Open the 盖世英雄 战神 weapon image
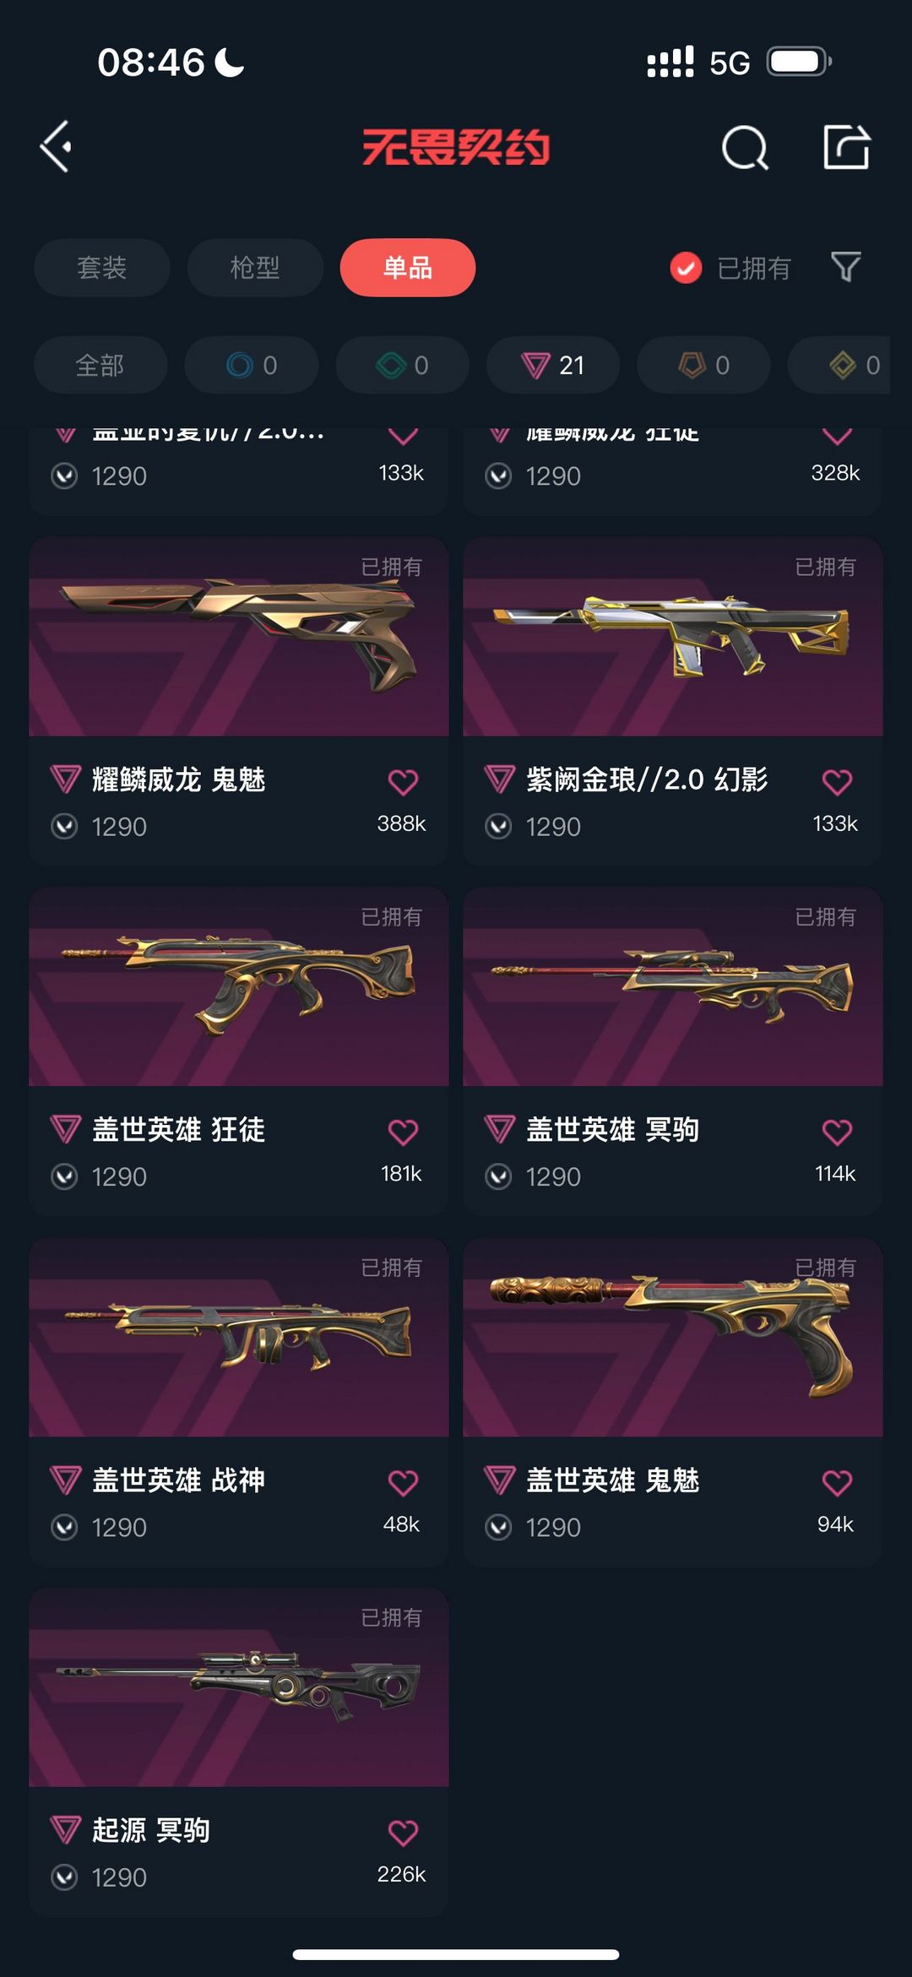 239,1337
